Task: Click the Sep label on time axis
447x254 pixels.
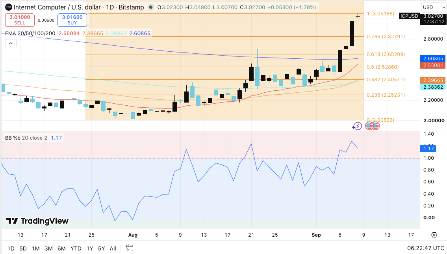Action: pyautogui.click(x=316, y=235)
